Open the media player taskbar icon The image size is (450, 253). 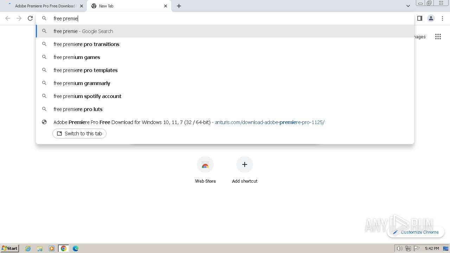[52, 248]
